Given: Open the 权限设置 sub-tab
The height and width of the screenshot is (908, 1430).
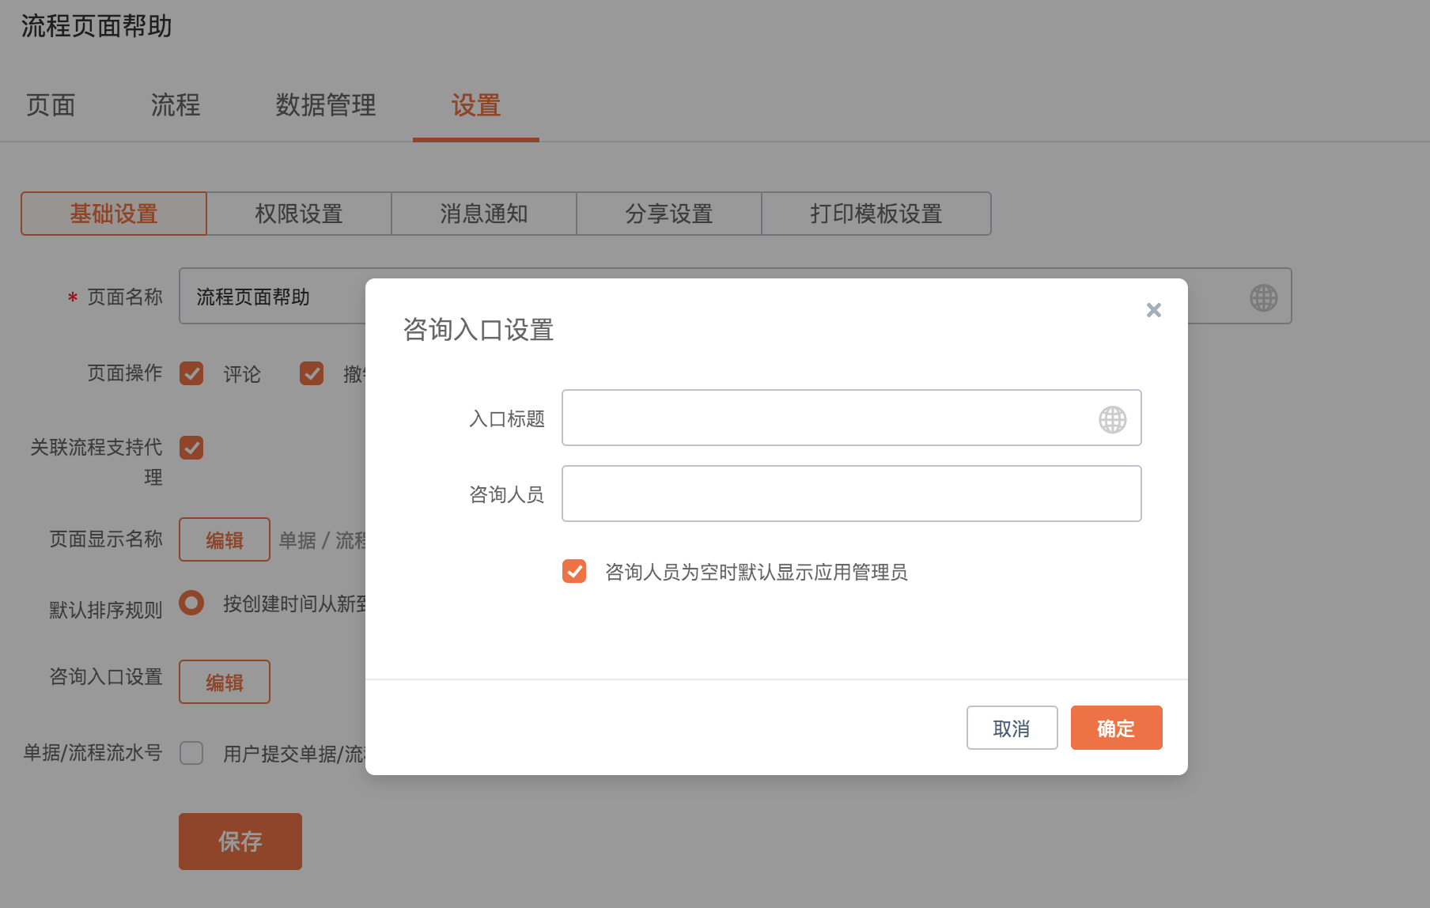Looking at the screenshot, I should point(299,214).
